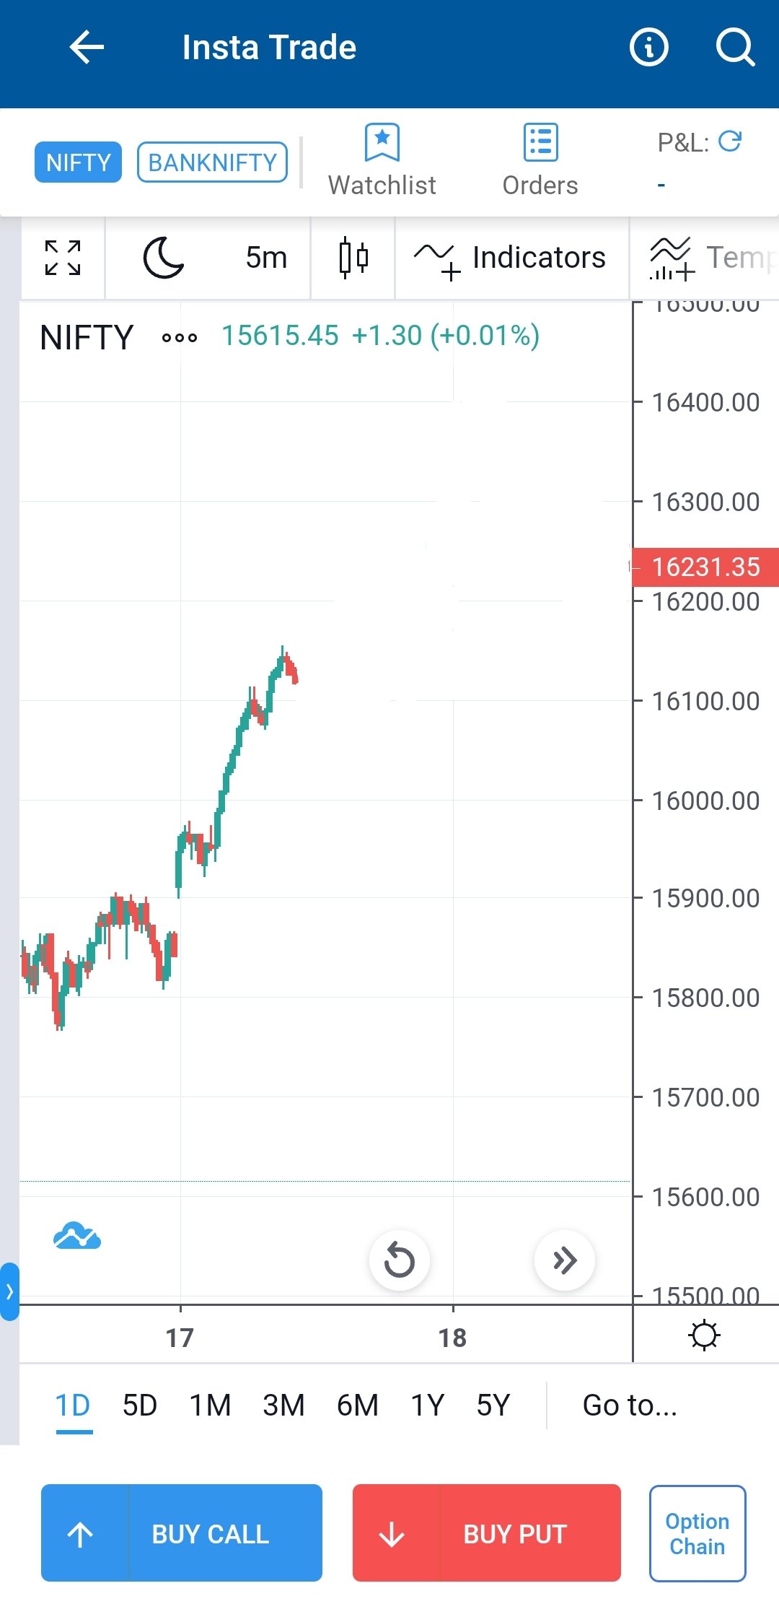Open the info icon in header
The width and height of the screenshot is (779, 1604).
[648, 48]
